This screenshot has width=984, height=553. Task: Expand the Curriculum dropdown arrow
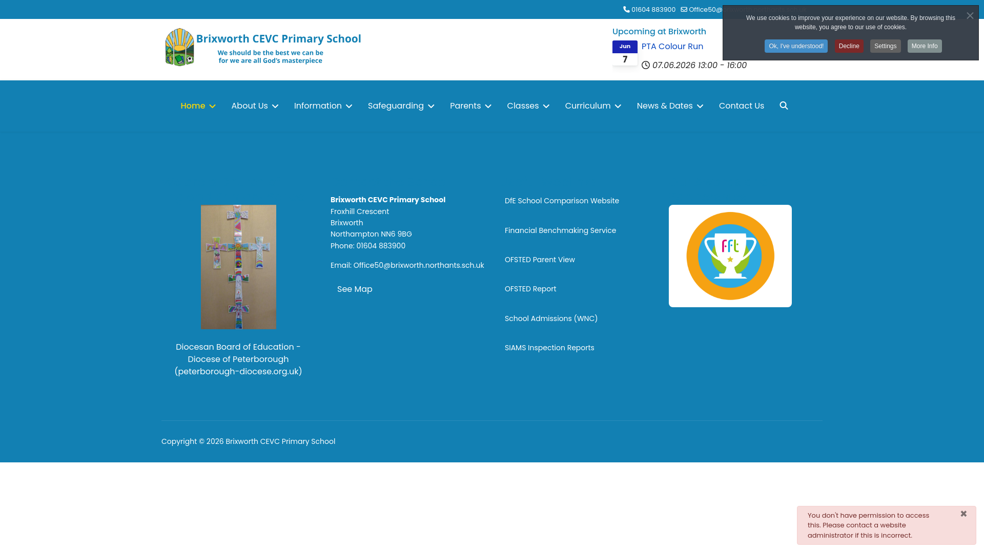[618, 106]
